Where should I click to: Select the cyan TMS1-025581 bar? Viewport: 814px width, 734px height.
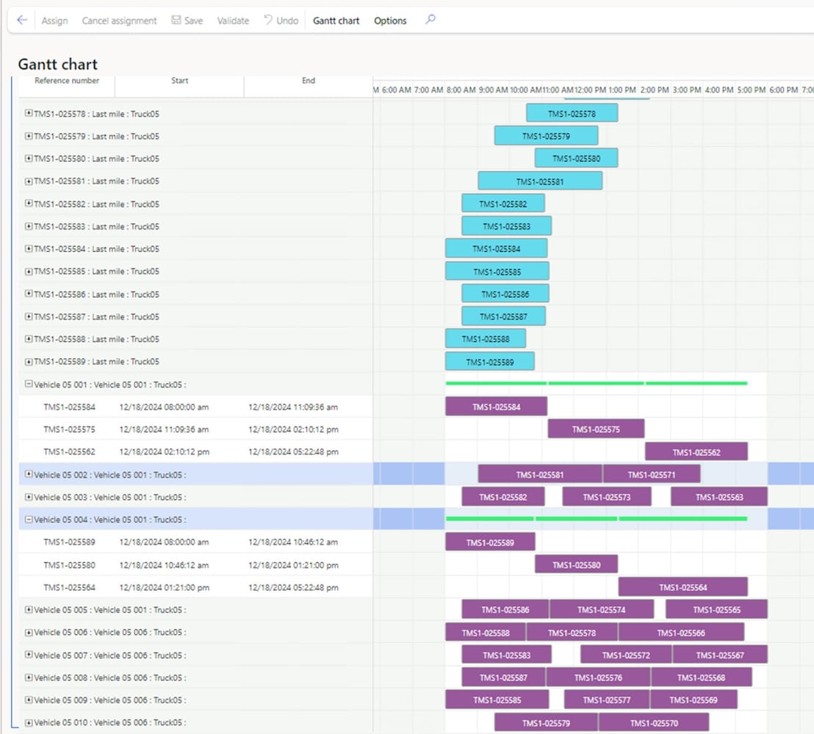(x=540, y=181)
